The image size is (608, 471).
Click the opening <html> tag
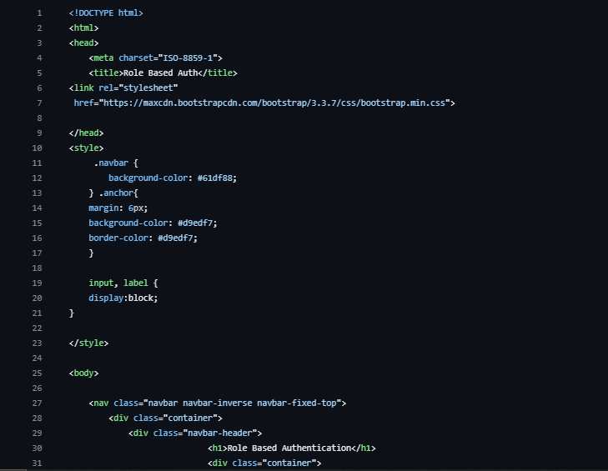click(83, 28)
